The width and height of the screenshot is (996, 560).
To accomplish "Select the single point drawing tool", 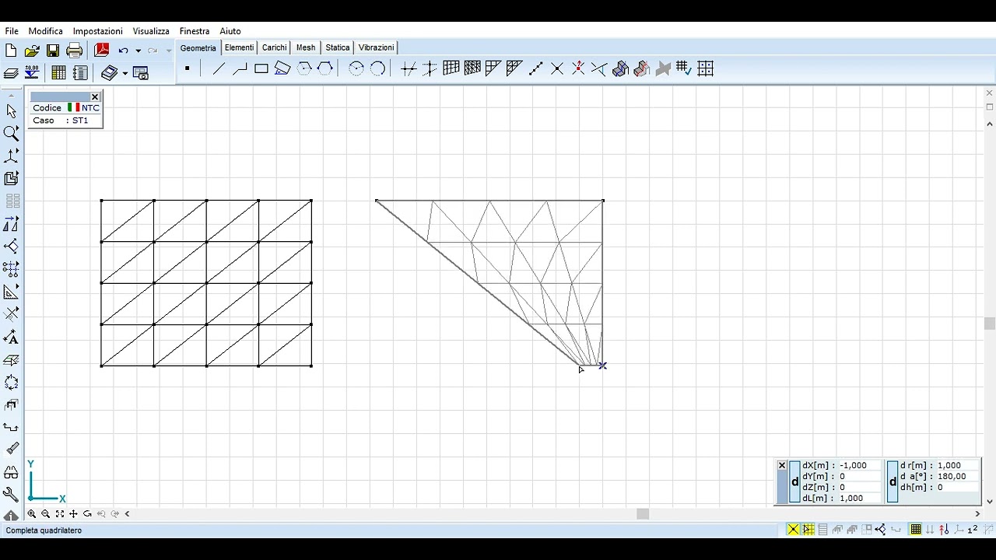I will tap(188, 68).
